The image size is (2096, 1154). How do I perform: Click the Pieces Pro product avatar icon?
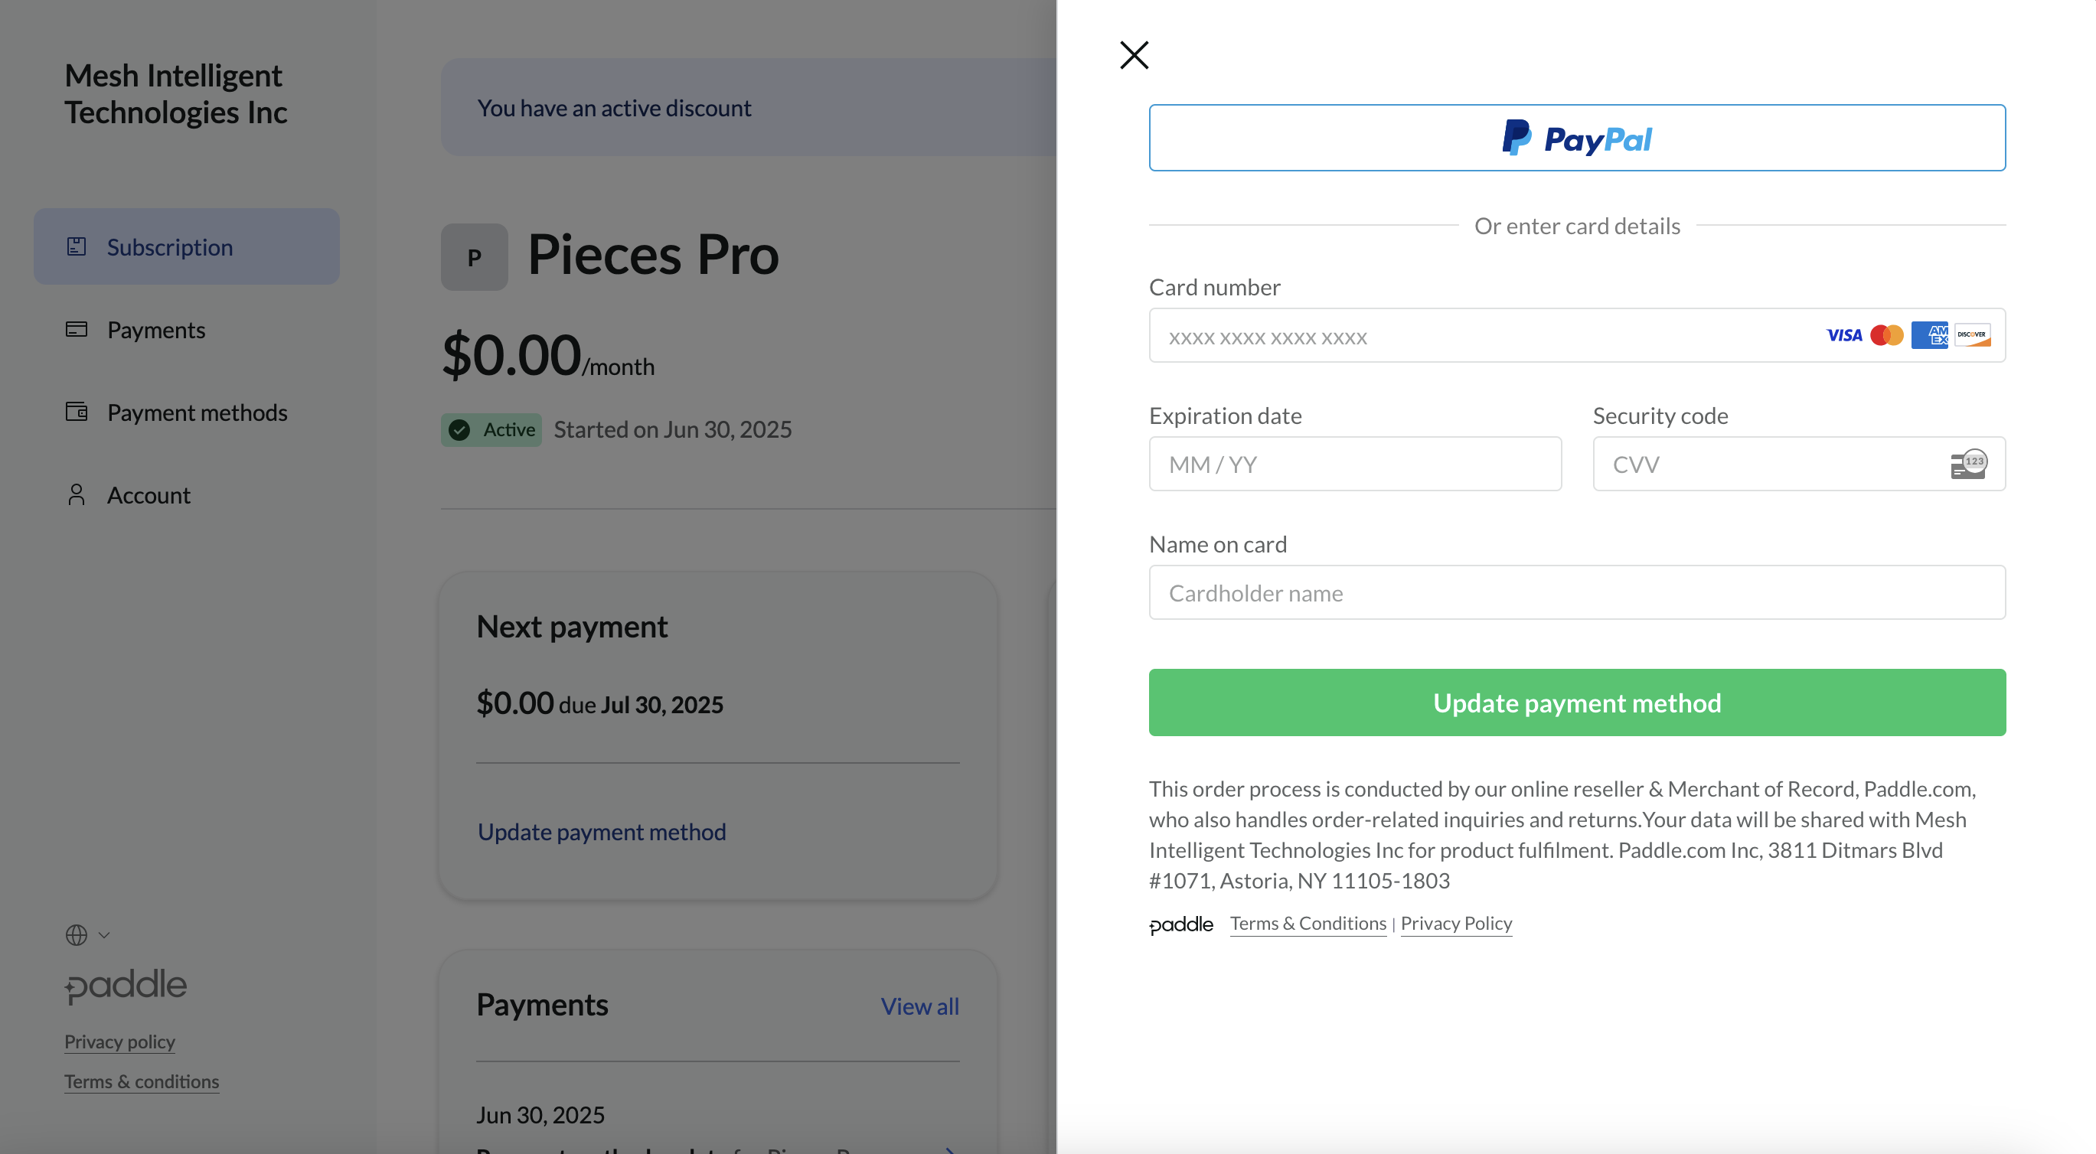(x=475, y=257)
